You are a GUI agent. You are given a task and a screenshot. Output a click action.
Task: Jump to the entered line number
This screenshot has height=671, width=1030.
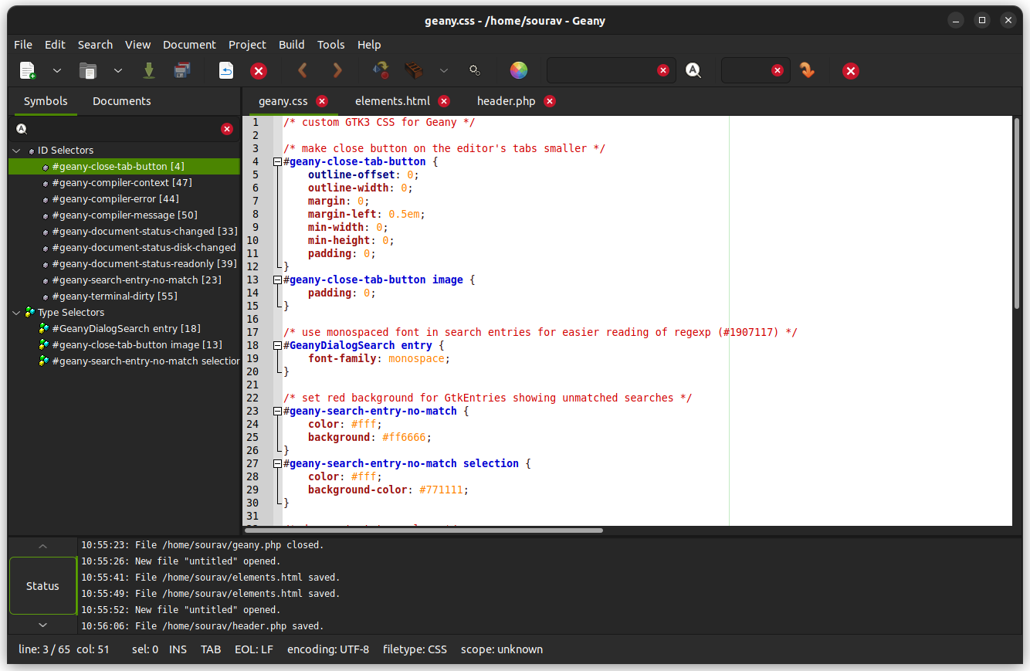pyautogui.click(x=808, y=70)
